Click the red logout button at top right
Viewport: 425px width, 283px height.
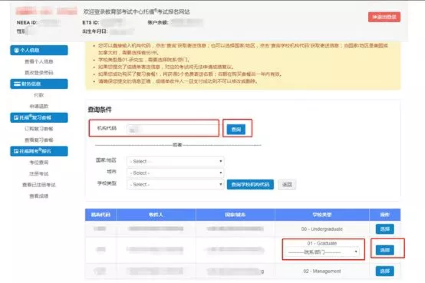tap(384, 17)
